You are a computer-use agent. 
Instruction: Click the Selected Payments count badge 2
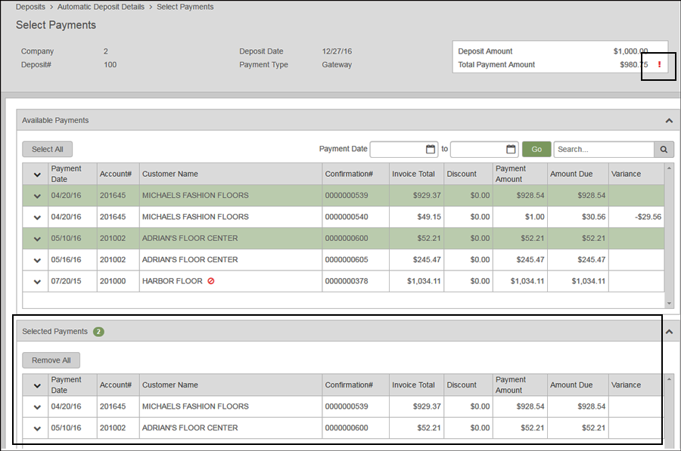(x=98, y=332)
